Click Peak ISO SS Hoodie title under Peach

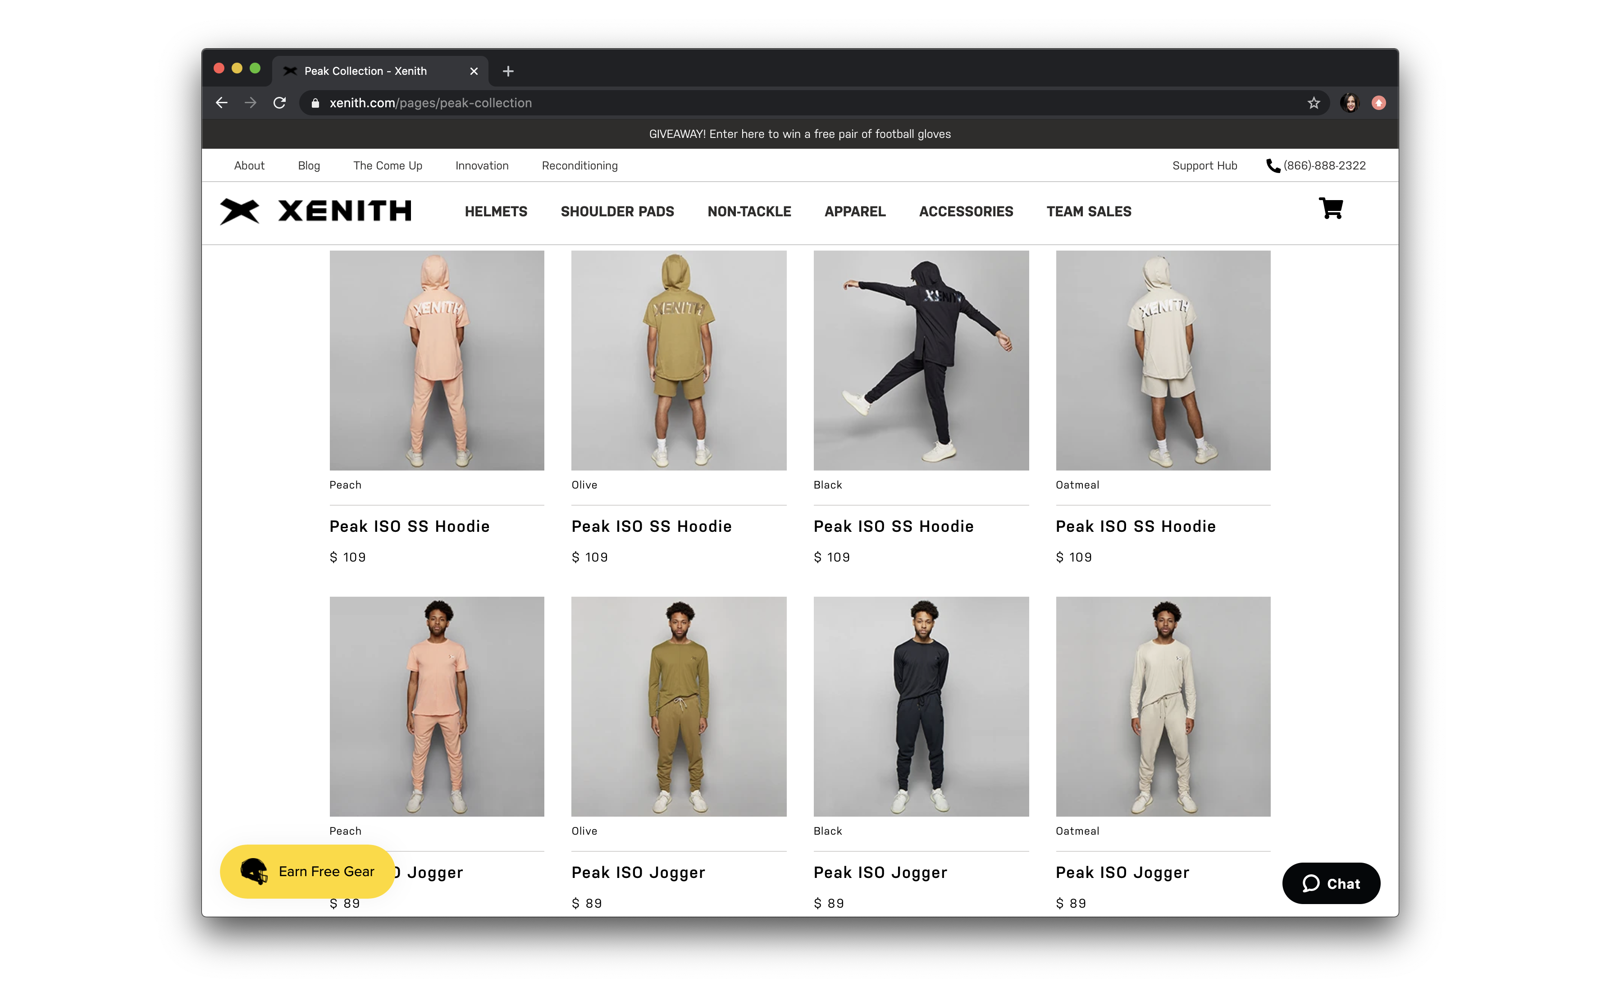click(x=409, y=526)
